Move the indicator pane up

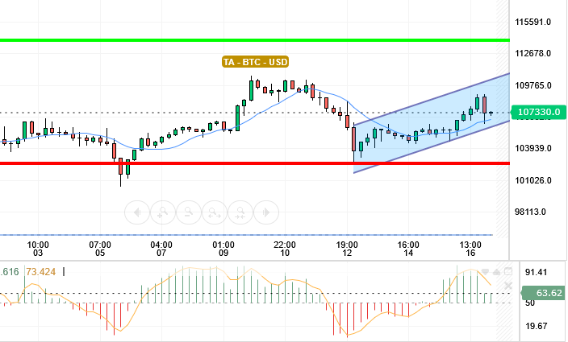497,272
